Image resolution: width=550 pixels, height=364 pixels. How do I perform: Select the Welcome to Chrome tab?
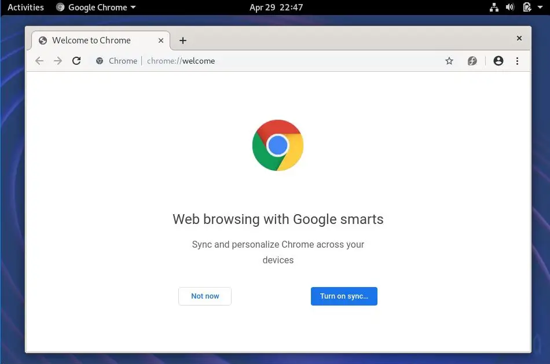[x=91, y=41]
